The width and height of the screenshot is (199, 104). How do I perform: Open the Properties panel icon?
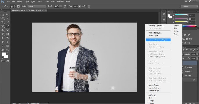tap(164, 20)
